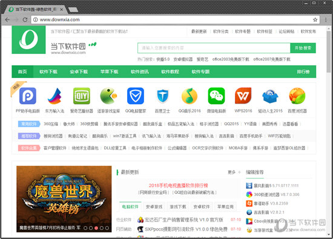Click the 360压缩 link
Screen dimensions: 333x239
51,124
